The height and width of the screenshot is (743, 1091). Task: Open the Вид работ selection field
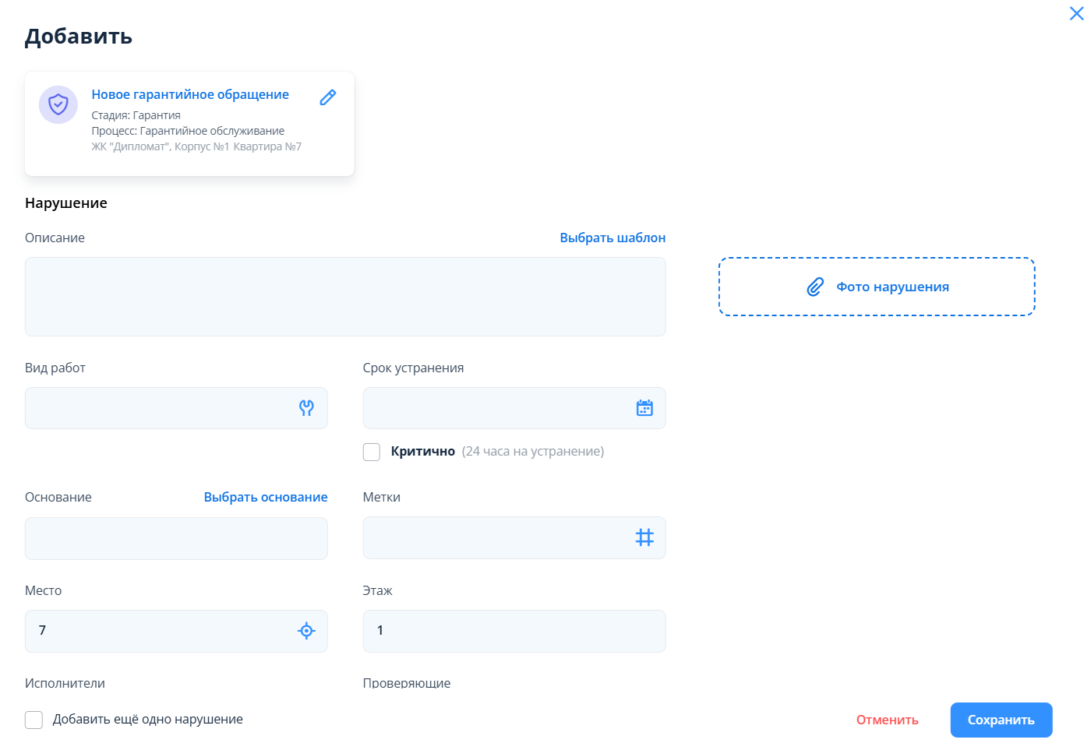tap(160, 408)
